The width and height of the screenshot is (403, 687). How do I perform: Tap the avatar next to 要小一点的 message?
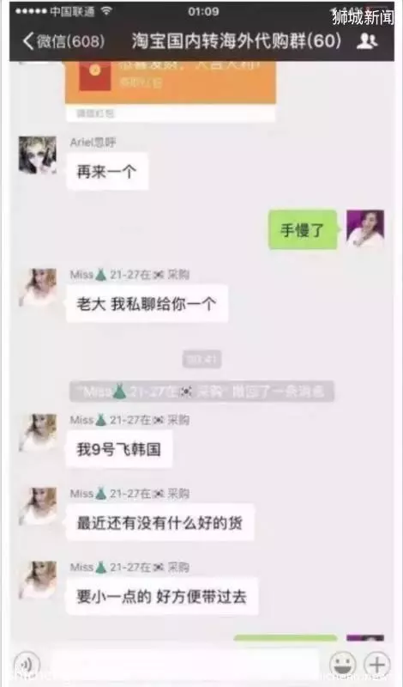(38, 581)
